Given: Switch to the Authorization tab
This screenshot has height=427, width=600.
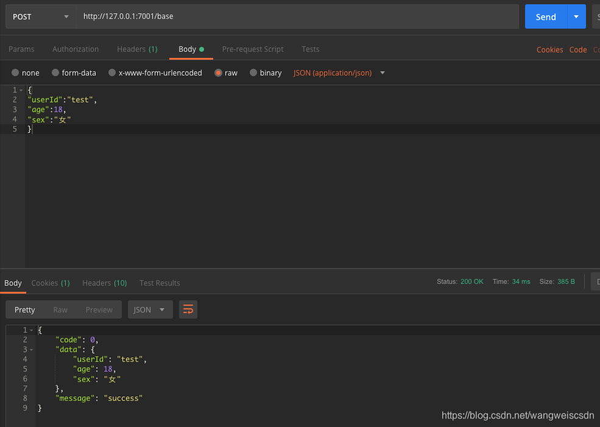Looking at the screenshot, I should (76, 49).
